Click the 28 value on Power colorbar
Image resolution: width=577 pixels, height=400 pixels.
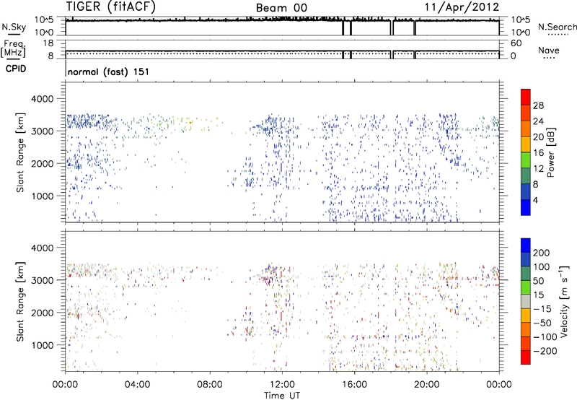click(x=538, y=105)
